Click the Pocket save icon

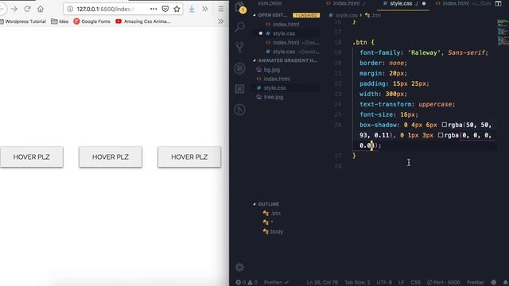[x=165, y=9]
